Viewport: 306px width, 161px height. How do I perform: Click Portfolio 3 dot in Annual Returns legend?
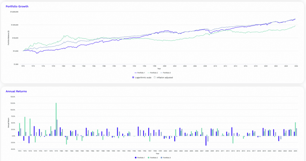tap(161, 158)
